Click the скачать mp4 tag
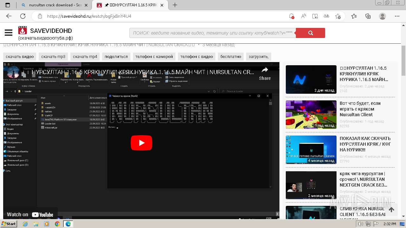 coord(85,56)
